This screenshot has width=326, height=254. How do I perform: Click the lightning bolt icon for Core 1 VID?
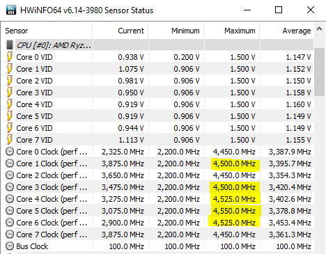click(x=10, y=69)
